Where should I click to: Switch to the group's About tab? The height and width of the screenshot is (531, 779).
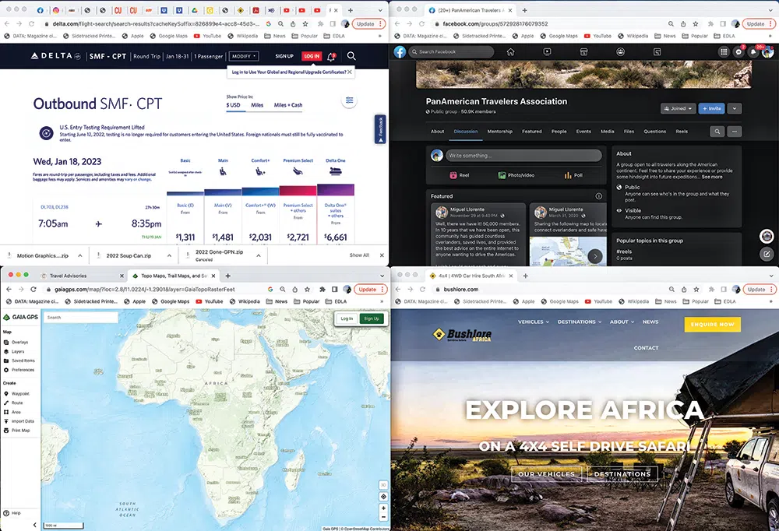click(437, 132)
